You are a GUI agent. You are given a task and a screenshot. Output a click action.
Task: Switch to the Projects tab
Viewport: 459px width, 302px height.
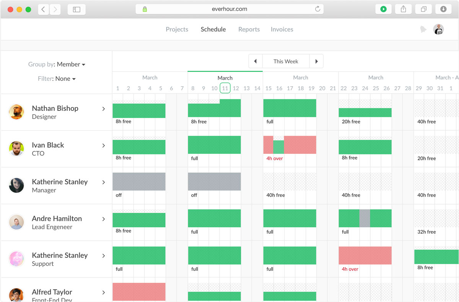(177, 30)
